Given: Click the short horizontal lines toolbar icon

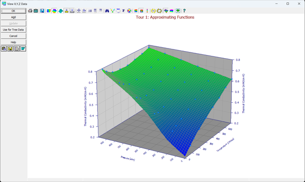Looking at the screenshot, I should point(101,10).
